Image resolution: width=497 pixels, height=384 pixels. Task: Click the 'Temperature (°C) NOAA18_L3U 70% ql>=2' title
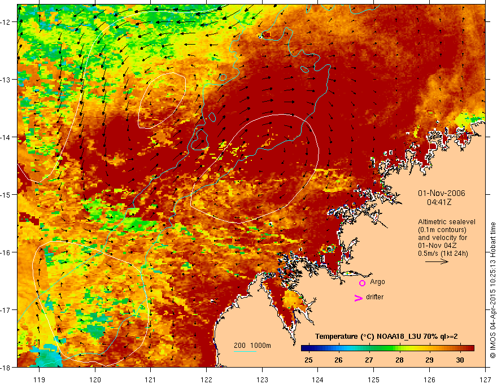coord(386,337)
